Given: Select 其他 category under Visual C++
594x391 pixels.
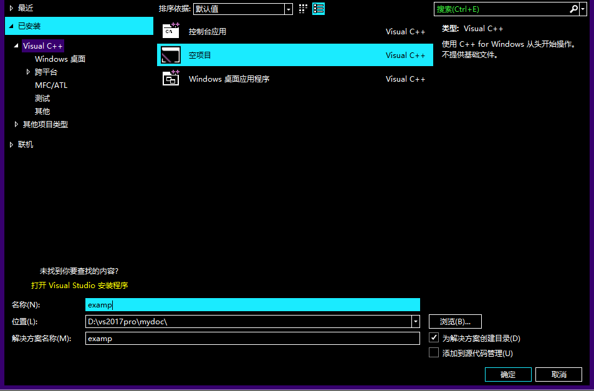Looking at the screenshot, I should (x=42, y=112).
